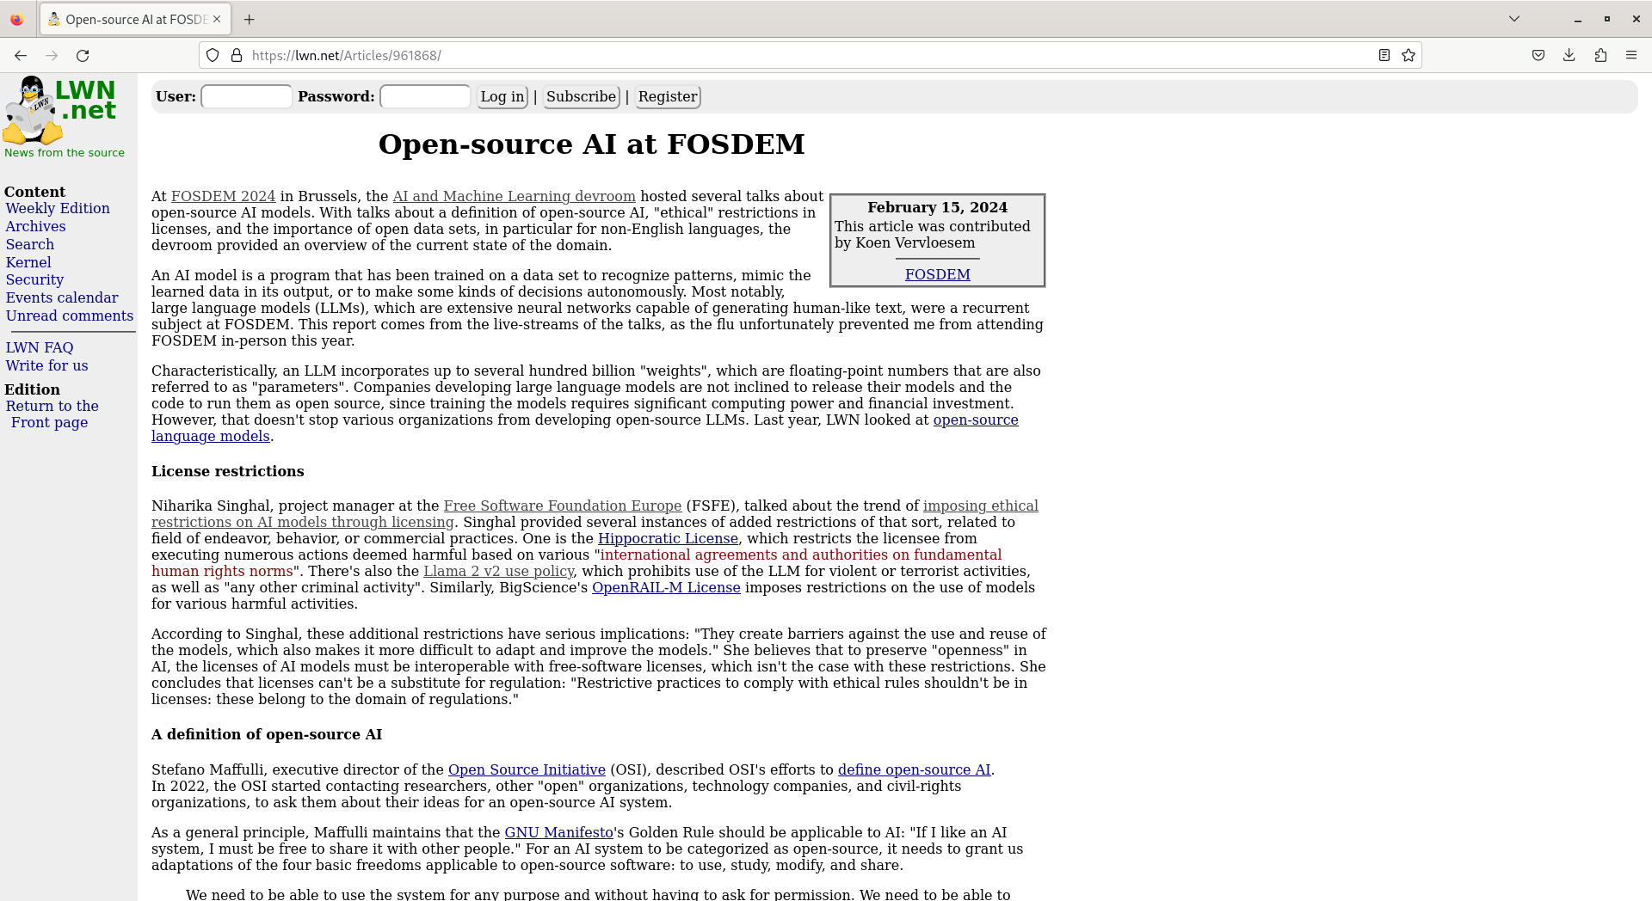Screen dimensions: 1652x901
Task: Open a new tab with plus icon
Action: [x=249, y=19]
